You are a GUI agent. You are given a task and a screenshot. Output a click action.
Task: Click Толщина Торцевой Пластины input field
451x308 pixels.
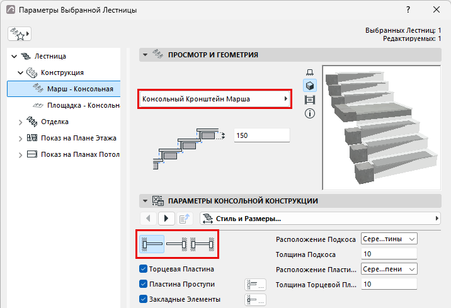coord(389,284)
